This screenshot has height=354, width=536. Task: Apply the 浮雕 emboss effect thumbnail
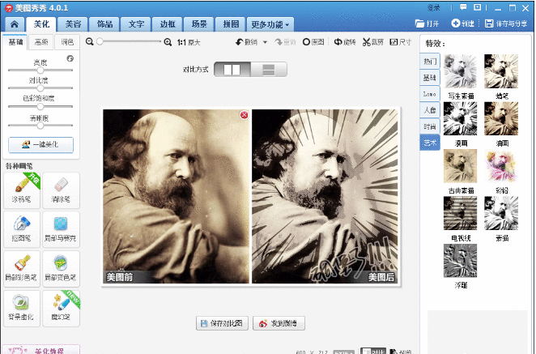click(460, 261)
